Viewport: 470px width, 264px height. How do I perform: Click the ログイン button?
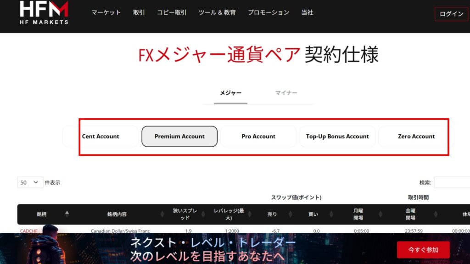point(451,14)
